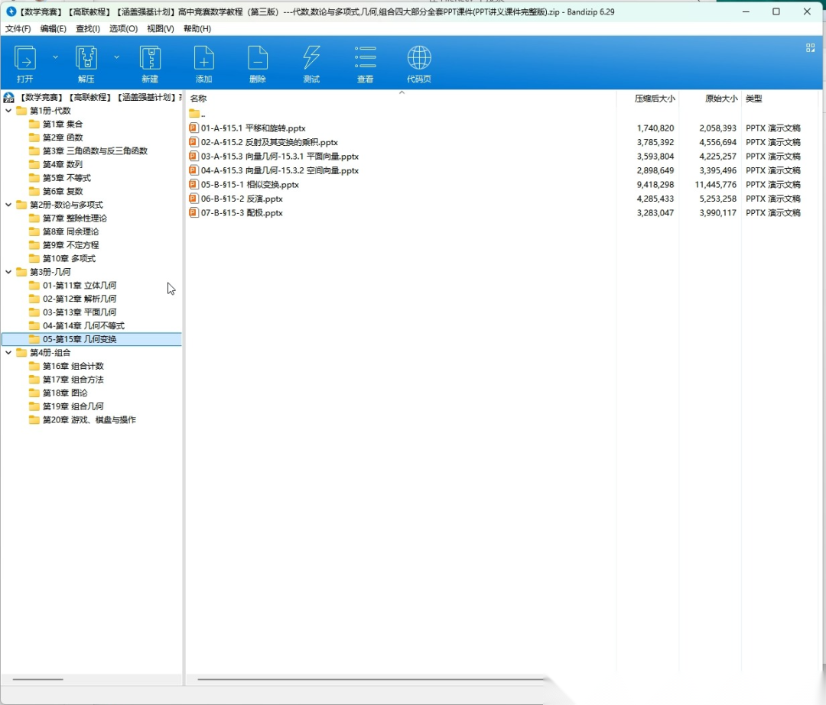Click the 新建 (New archive) toolbar icon
Image resolution: width=826 pixels, height=705 pixels.
150,59
